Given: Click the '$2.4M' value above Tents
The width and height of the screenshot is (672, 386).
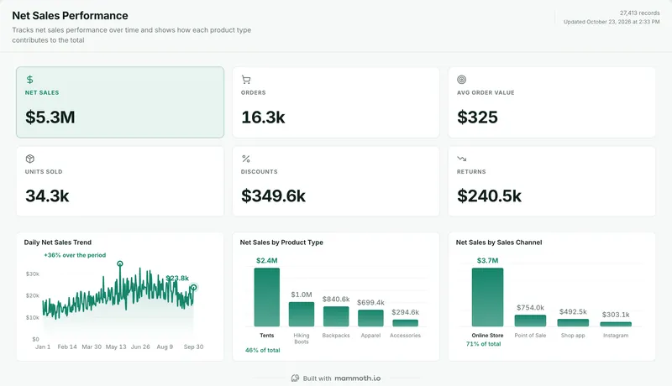Looking at the screenshot, I should coord(266,260).
